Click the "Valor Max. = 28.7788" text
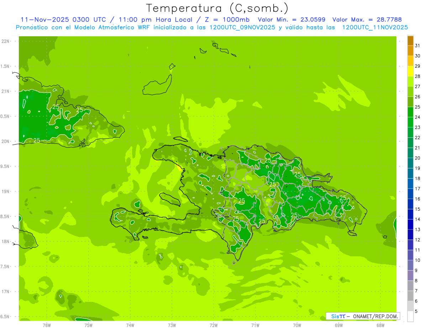The height and width of the screenshot is (330, 427). (367, 20)
